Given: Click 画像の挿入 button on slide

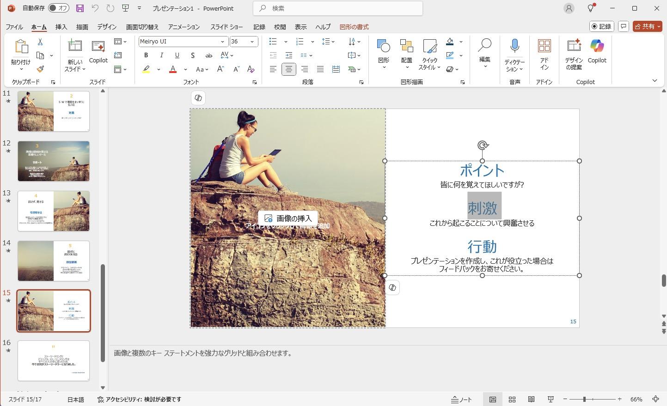Looking at the screenshot, I should (288, 218).
